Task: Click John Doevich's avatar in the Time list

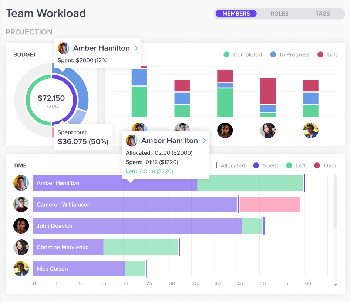Action: coord(21,226)
